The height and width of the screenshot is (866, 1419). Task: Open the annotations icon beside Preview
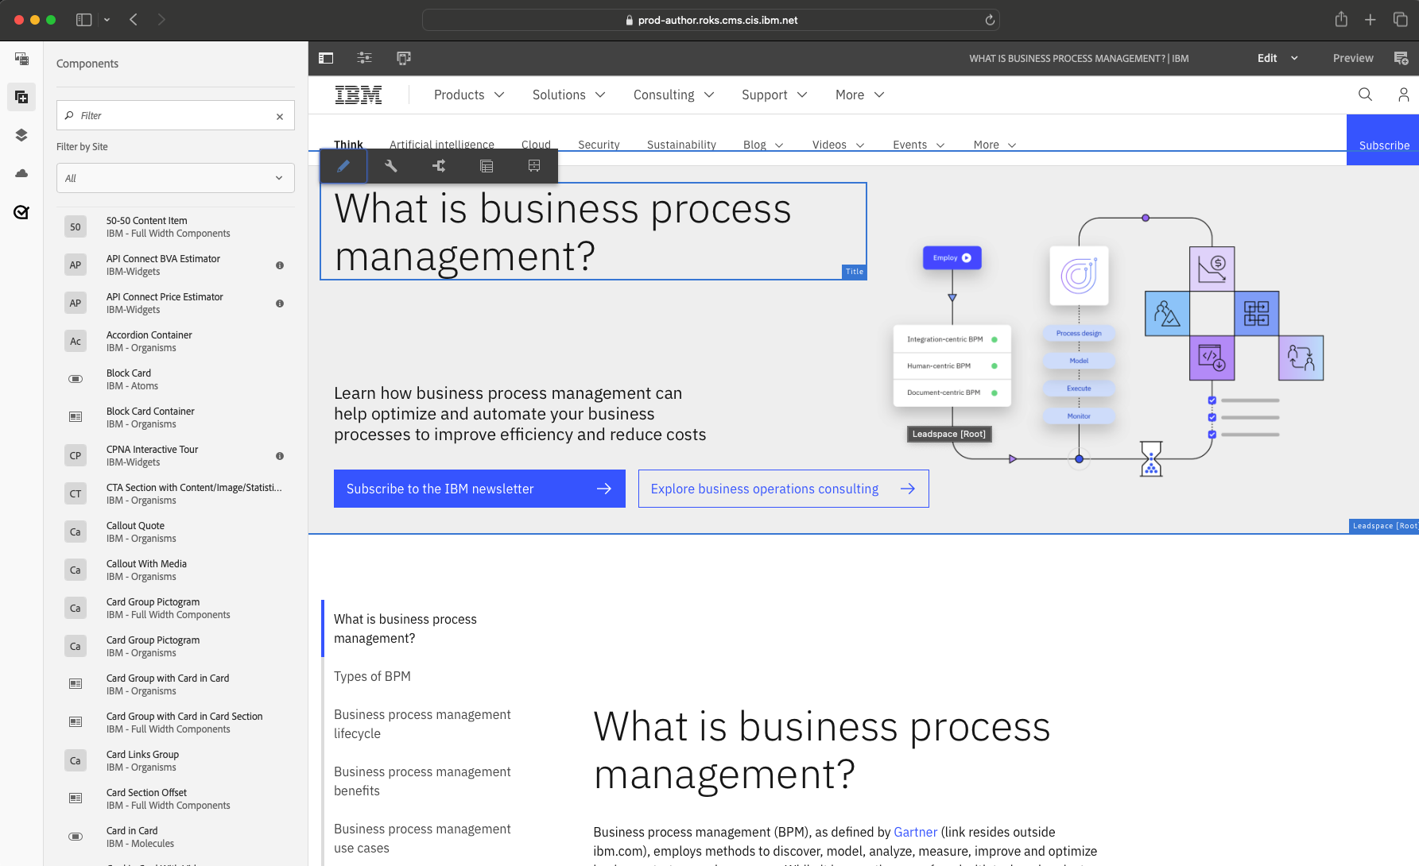(x=1402, y=58)
